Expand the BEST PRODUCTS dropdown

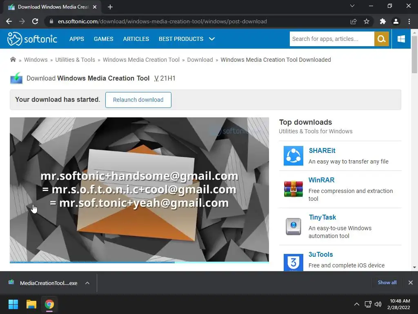click(x=212, y=39)
